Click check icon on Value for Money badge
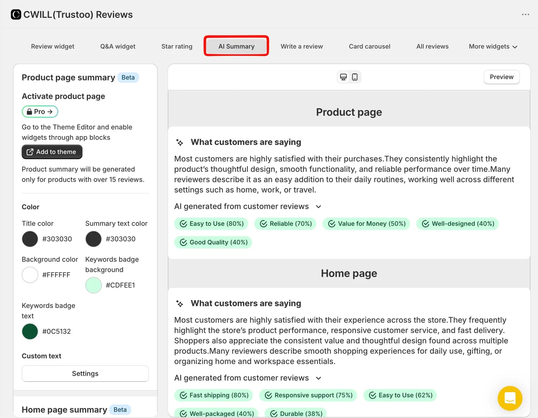Screen dimensions: 538x418 (x=332, y=224)
